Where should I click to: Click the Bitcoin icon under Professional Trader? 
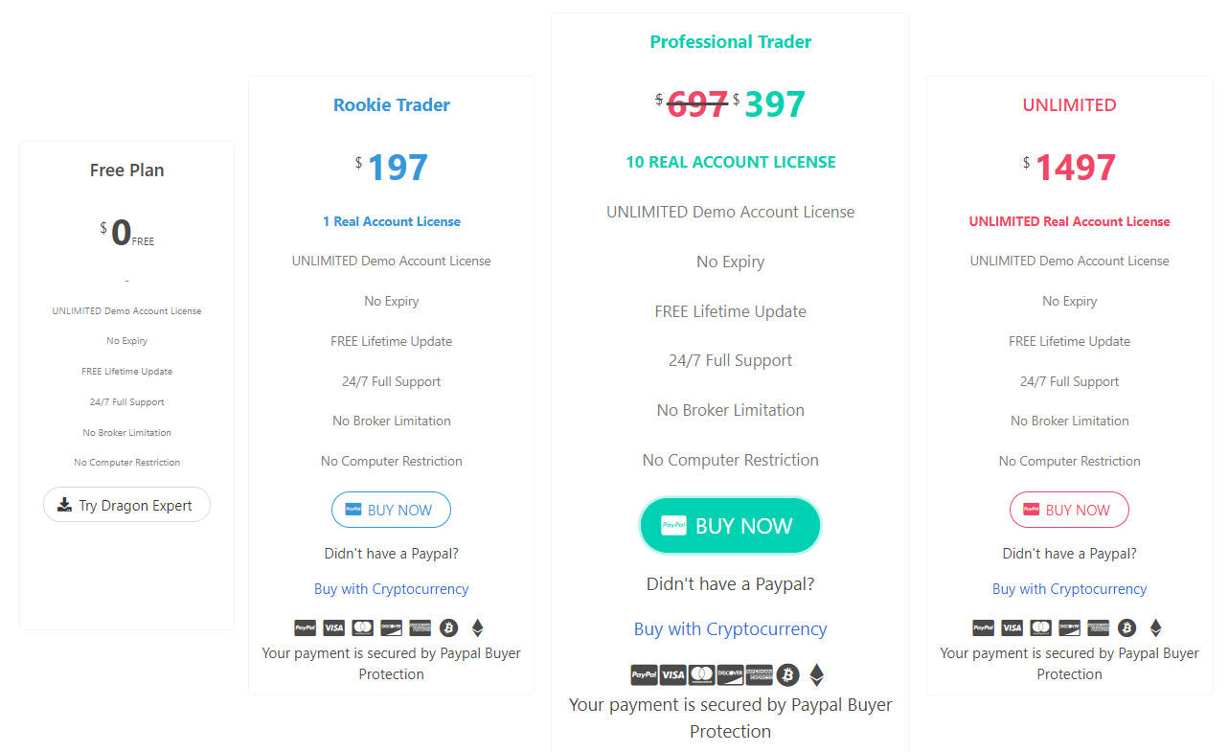788,675
